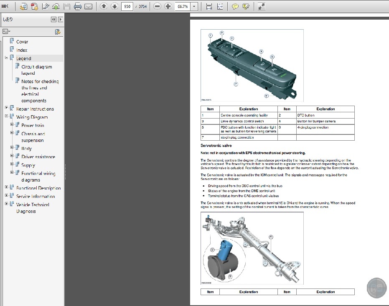Viewport: 389px width, 306px height.
Task: Open the Driver assistance bookmark
Action: coord(38,157)
